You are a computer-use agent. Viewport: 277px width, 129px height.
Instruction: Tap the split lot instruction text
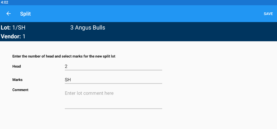64,57
